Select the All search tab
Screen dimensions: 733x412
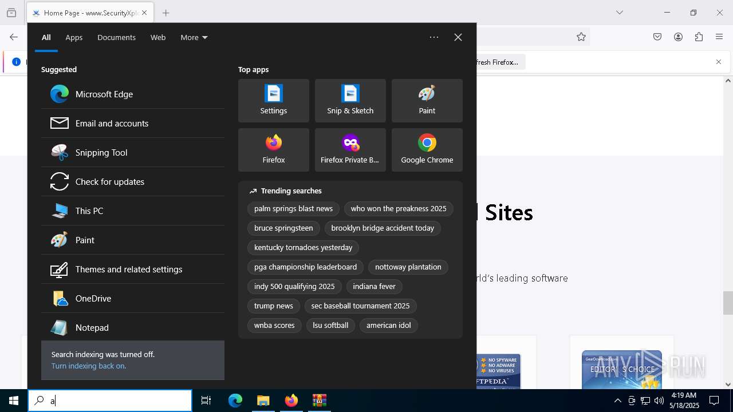click(x=46, y=37)
